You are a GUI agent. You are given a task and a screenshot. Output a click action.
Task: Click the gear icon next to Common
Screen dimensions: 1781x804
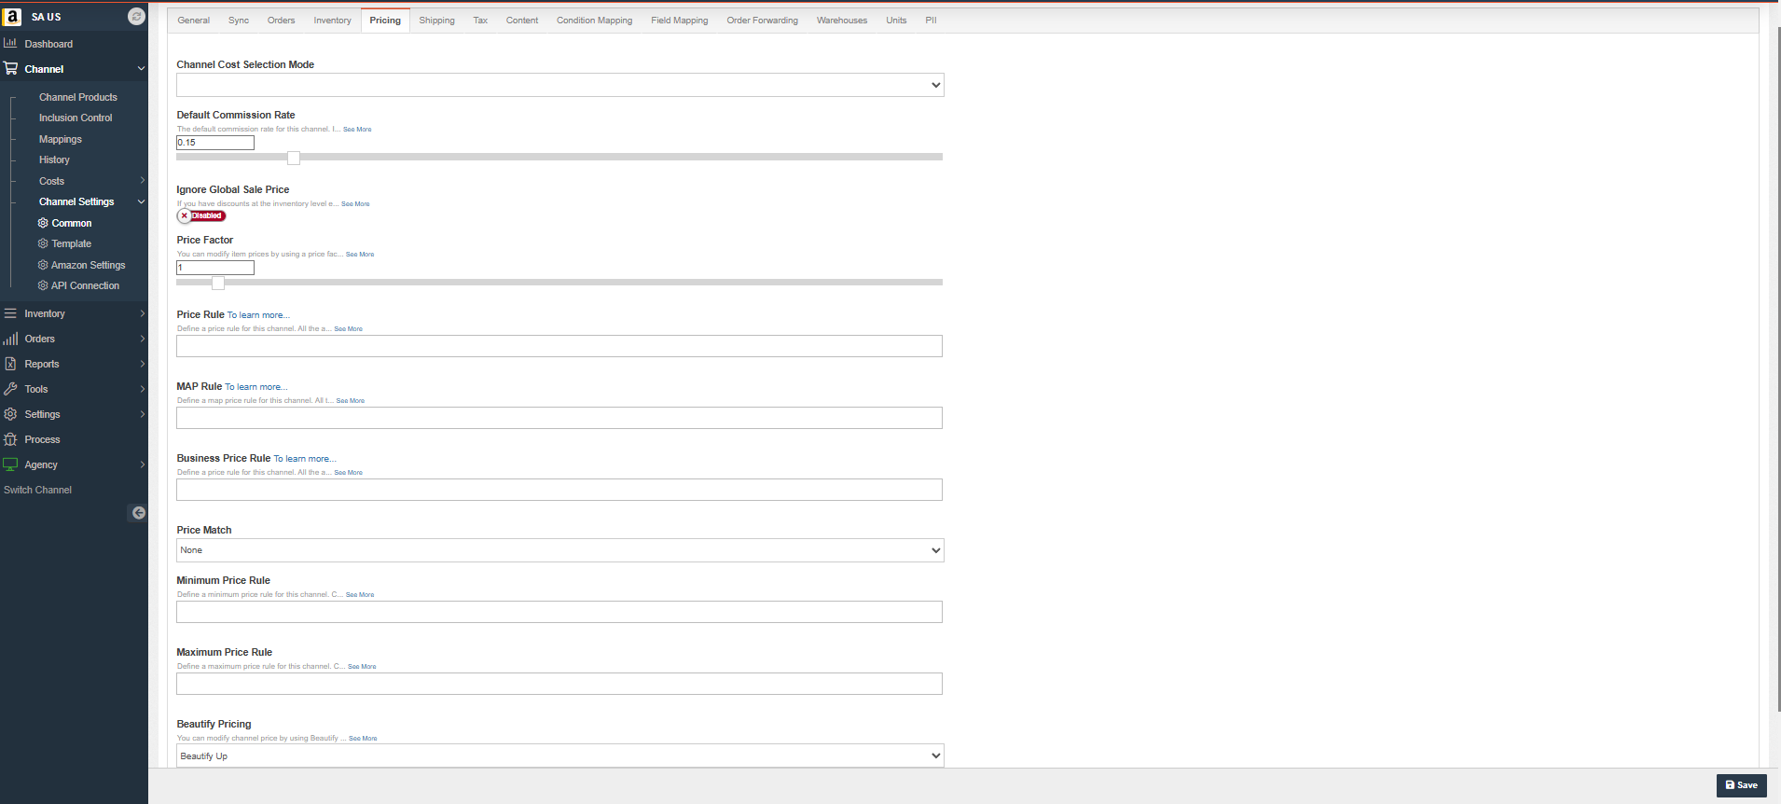(x=43, y=223)
